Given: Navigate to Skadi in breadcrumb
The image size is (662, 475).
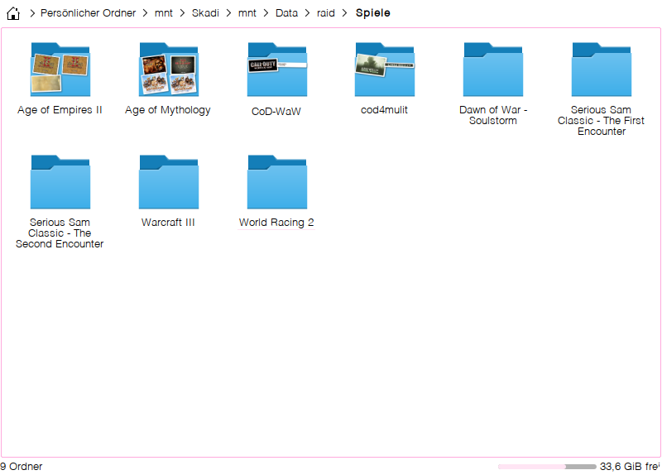Looking at the screenshot, I should (205, 13).
